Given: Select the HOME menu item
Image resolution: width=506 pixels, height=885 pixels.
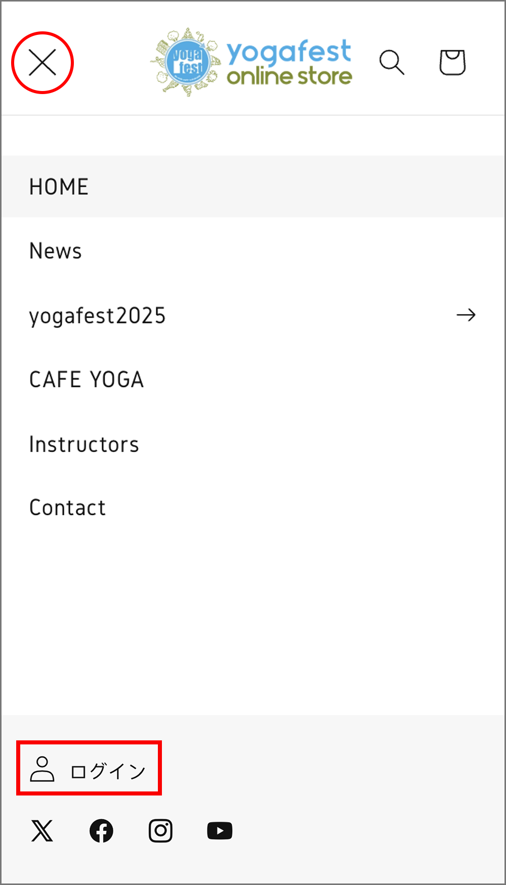Looking at the screenshot, I should pos(253,187).
